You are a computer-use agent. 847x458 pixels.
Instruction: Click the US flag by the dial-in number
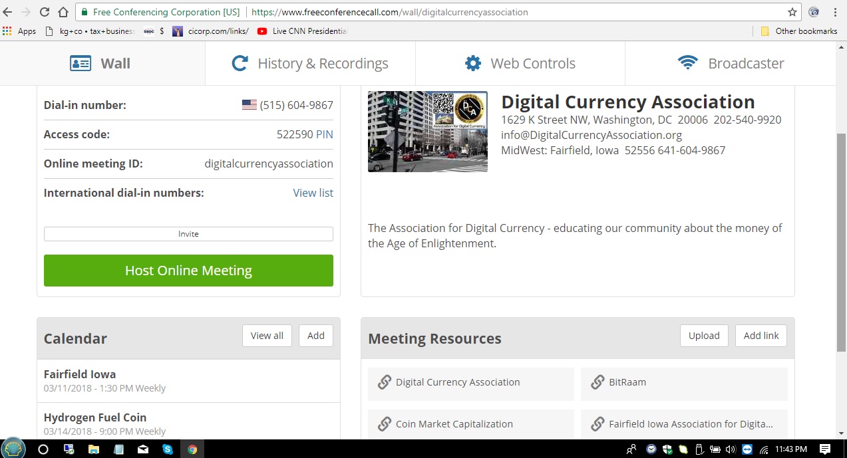click(250, 105)
